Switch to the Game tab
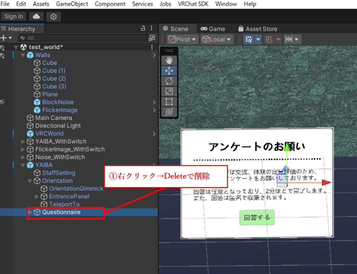The image size is (357, 274). 213,29
